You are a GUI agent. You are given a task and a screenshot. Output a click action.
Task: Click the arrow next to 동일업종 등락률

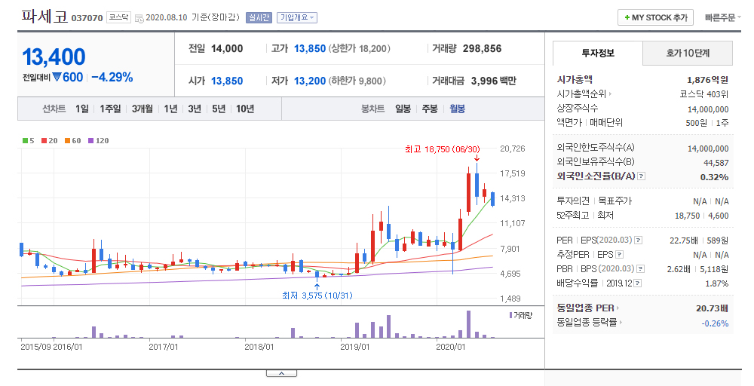[x=621, y=323]
